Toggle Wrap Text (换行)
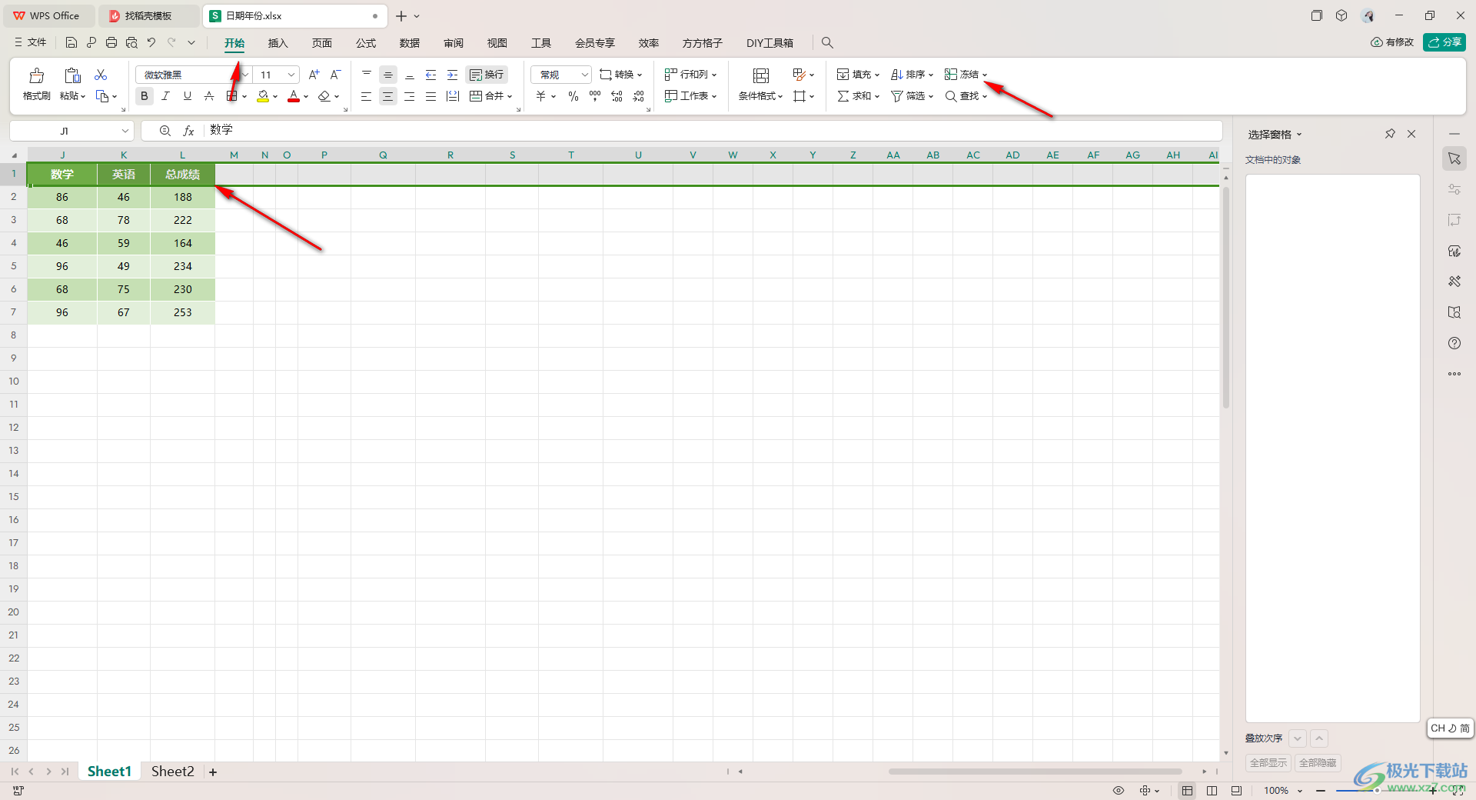The width and height of the screenshot is (1476, 800). pos(487,75)
